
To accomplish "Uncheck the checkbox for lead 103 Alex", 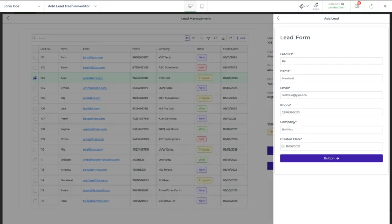I will 35,78.
